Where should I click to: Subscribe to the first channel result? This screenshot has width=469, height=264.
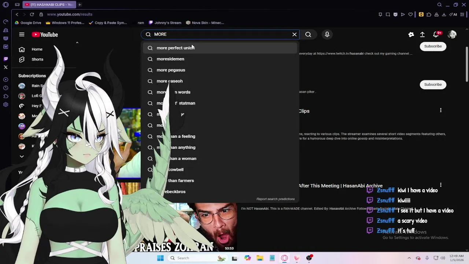[433, 46]
